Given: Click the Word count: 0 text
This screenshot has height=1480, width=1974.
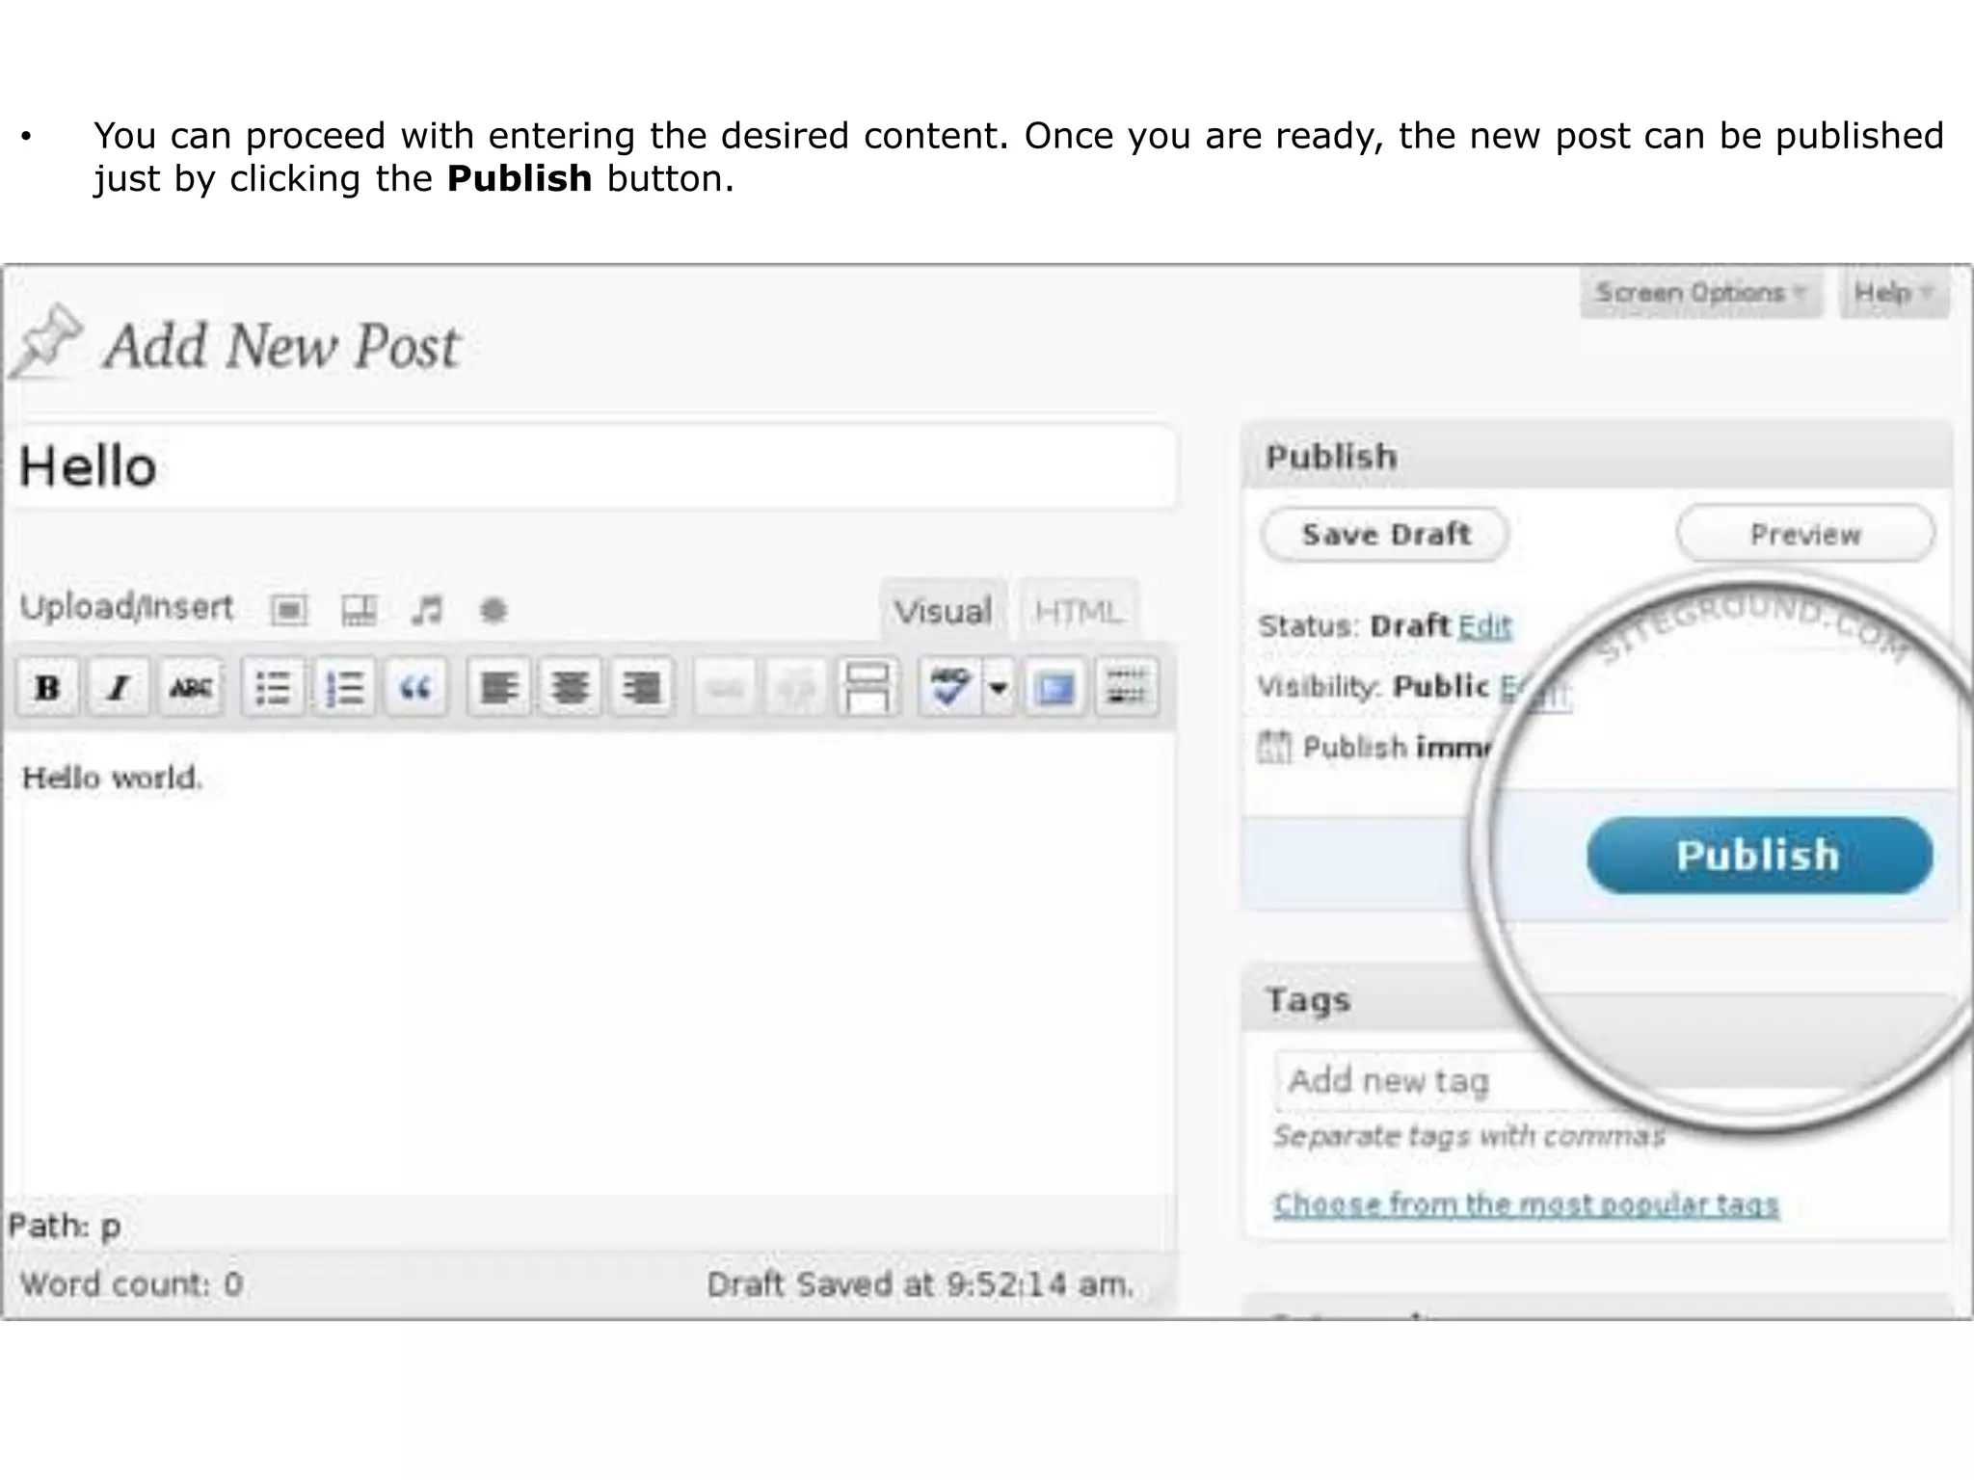Looking at the screenshot, I should 131,1284.
